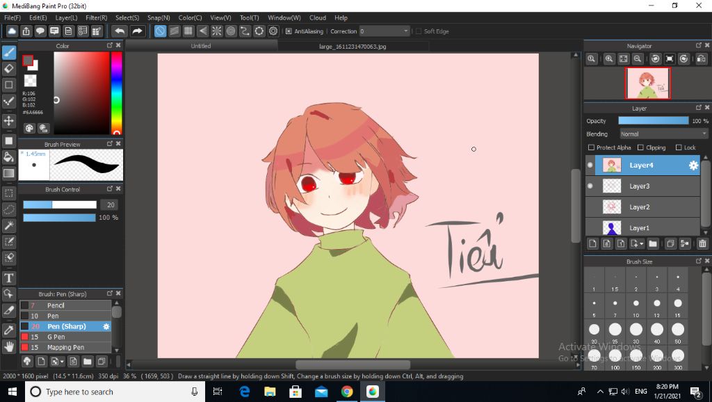Select the Mapping Pen brush

pyautogui.click(x=65, y=347)
